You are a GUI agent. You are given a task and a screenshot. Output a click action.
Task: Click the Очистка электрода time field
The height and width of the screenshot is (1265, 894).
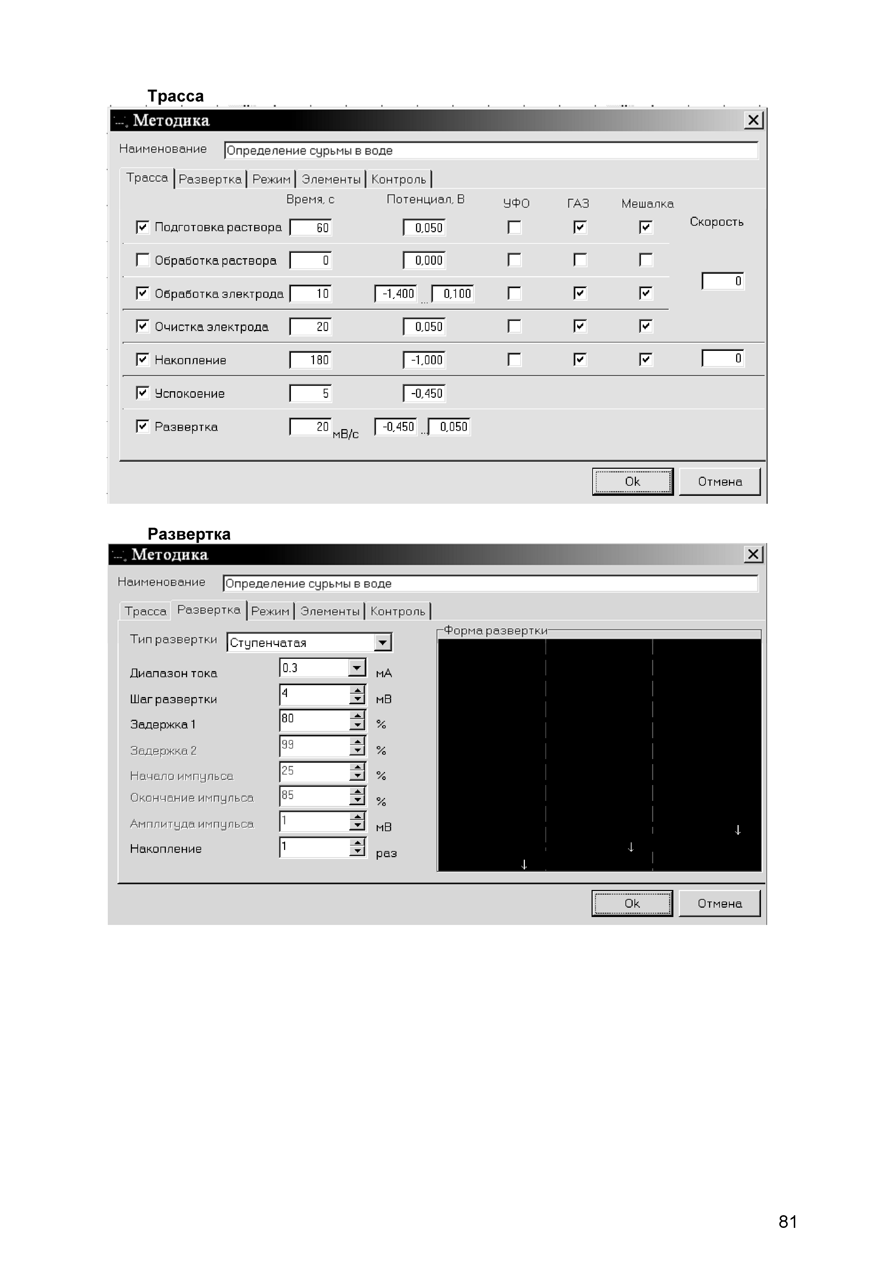point(311,327)
